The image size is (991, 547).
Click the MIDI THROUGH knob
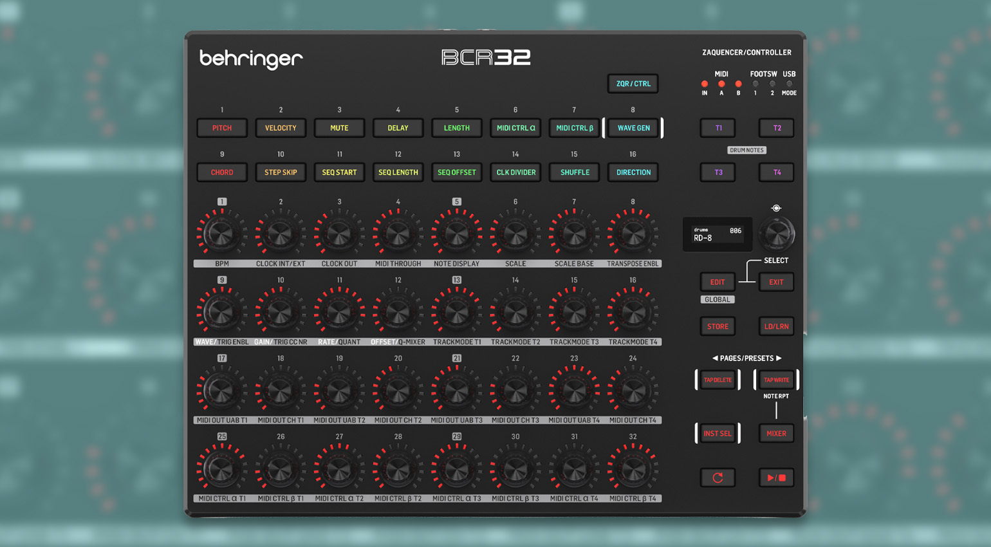(x=398, y=234)
